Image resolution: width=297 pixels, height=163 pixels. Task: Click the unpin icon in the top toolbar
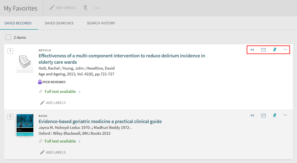[x=85, y=8]
